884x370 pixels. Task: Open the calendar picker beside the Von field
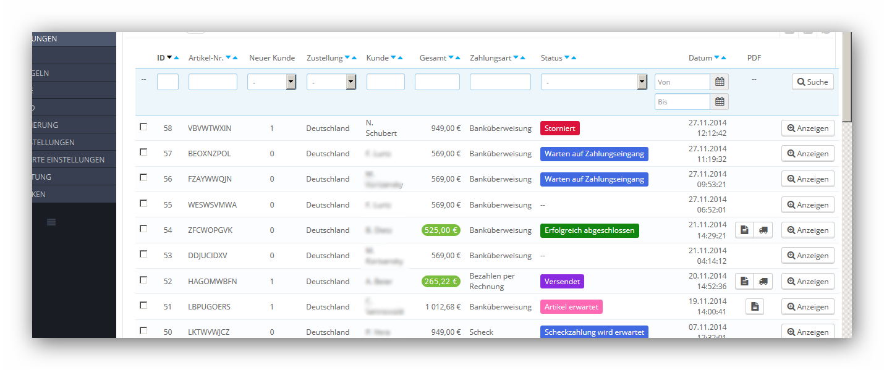(x=720, y=82)
